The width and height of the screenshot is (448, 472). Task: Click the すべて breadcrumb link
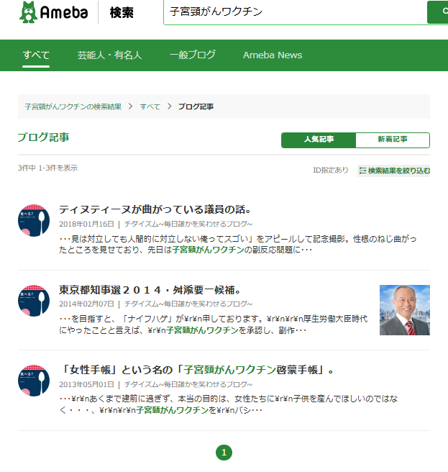[x=150, y=106]
